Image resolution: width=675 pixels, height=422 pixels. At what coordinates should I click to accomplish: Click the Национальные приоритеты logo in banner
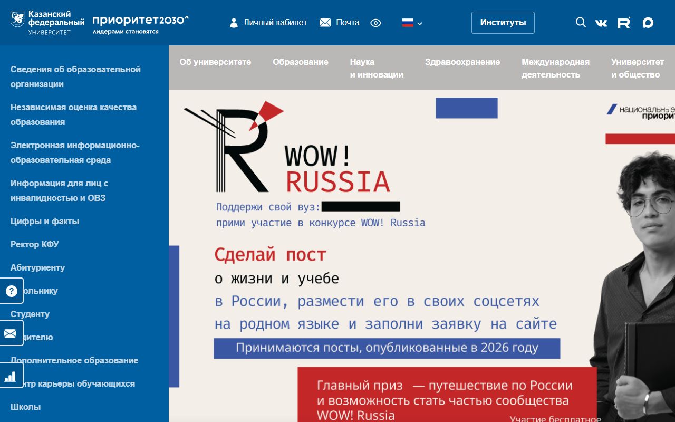tap(641, 111)
